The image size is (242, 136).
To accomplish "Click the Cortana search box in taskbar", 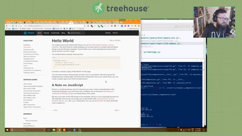I will pos(28,130).
